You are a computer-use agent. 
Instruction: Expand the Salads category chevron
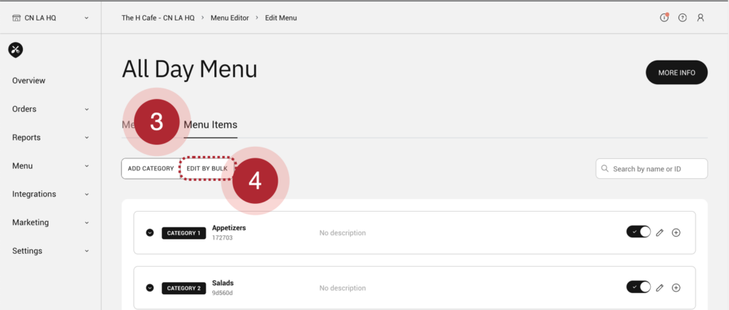[150, 288]
